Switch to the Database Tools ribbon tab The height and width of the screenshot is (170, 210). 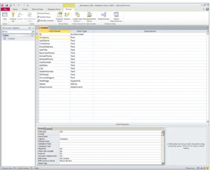pyautogui.click(x=54, y=9)
